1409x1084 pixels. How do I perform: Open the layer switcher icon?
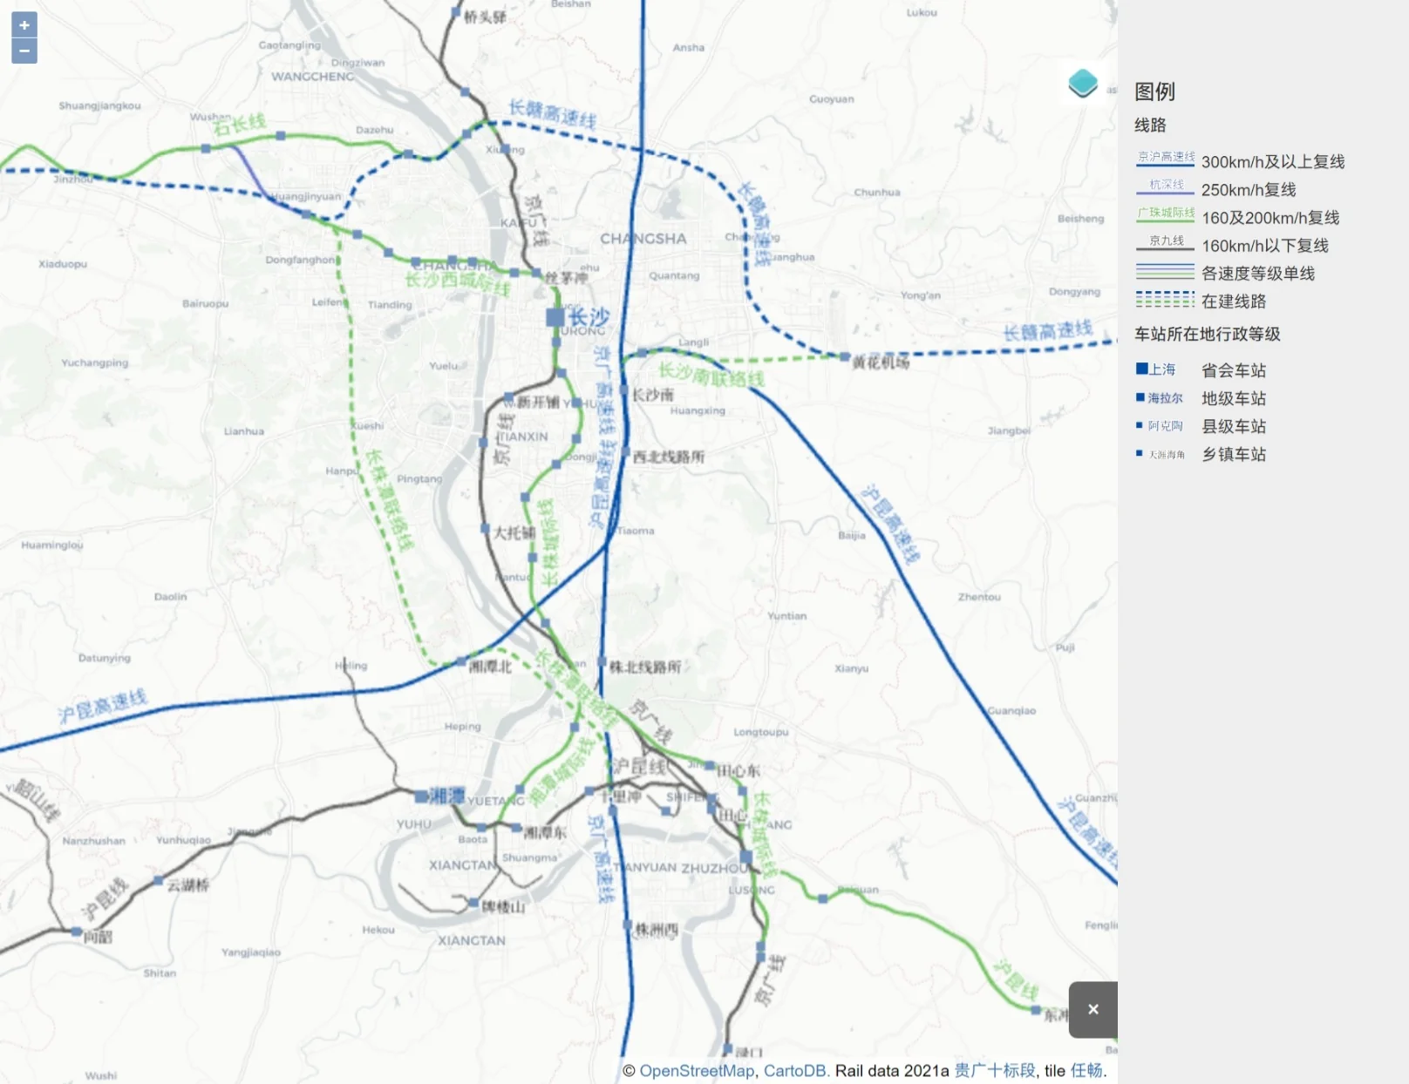pos(1083,84)
